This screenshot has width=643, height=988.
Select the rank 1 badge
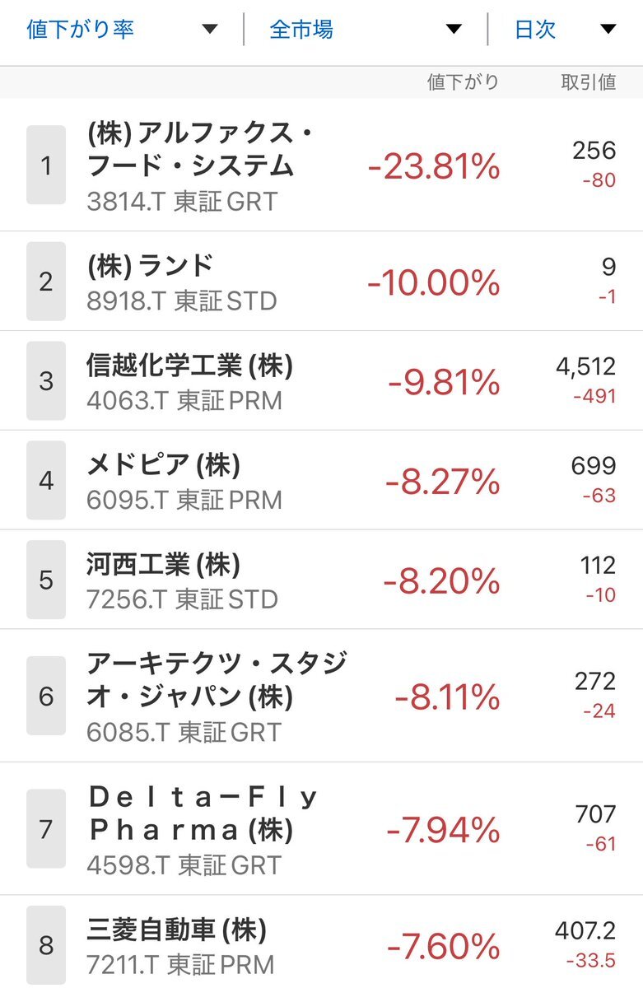pyautogui.click(x=46, y=165)
